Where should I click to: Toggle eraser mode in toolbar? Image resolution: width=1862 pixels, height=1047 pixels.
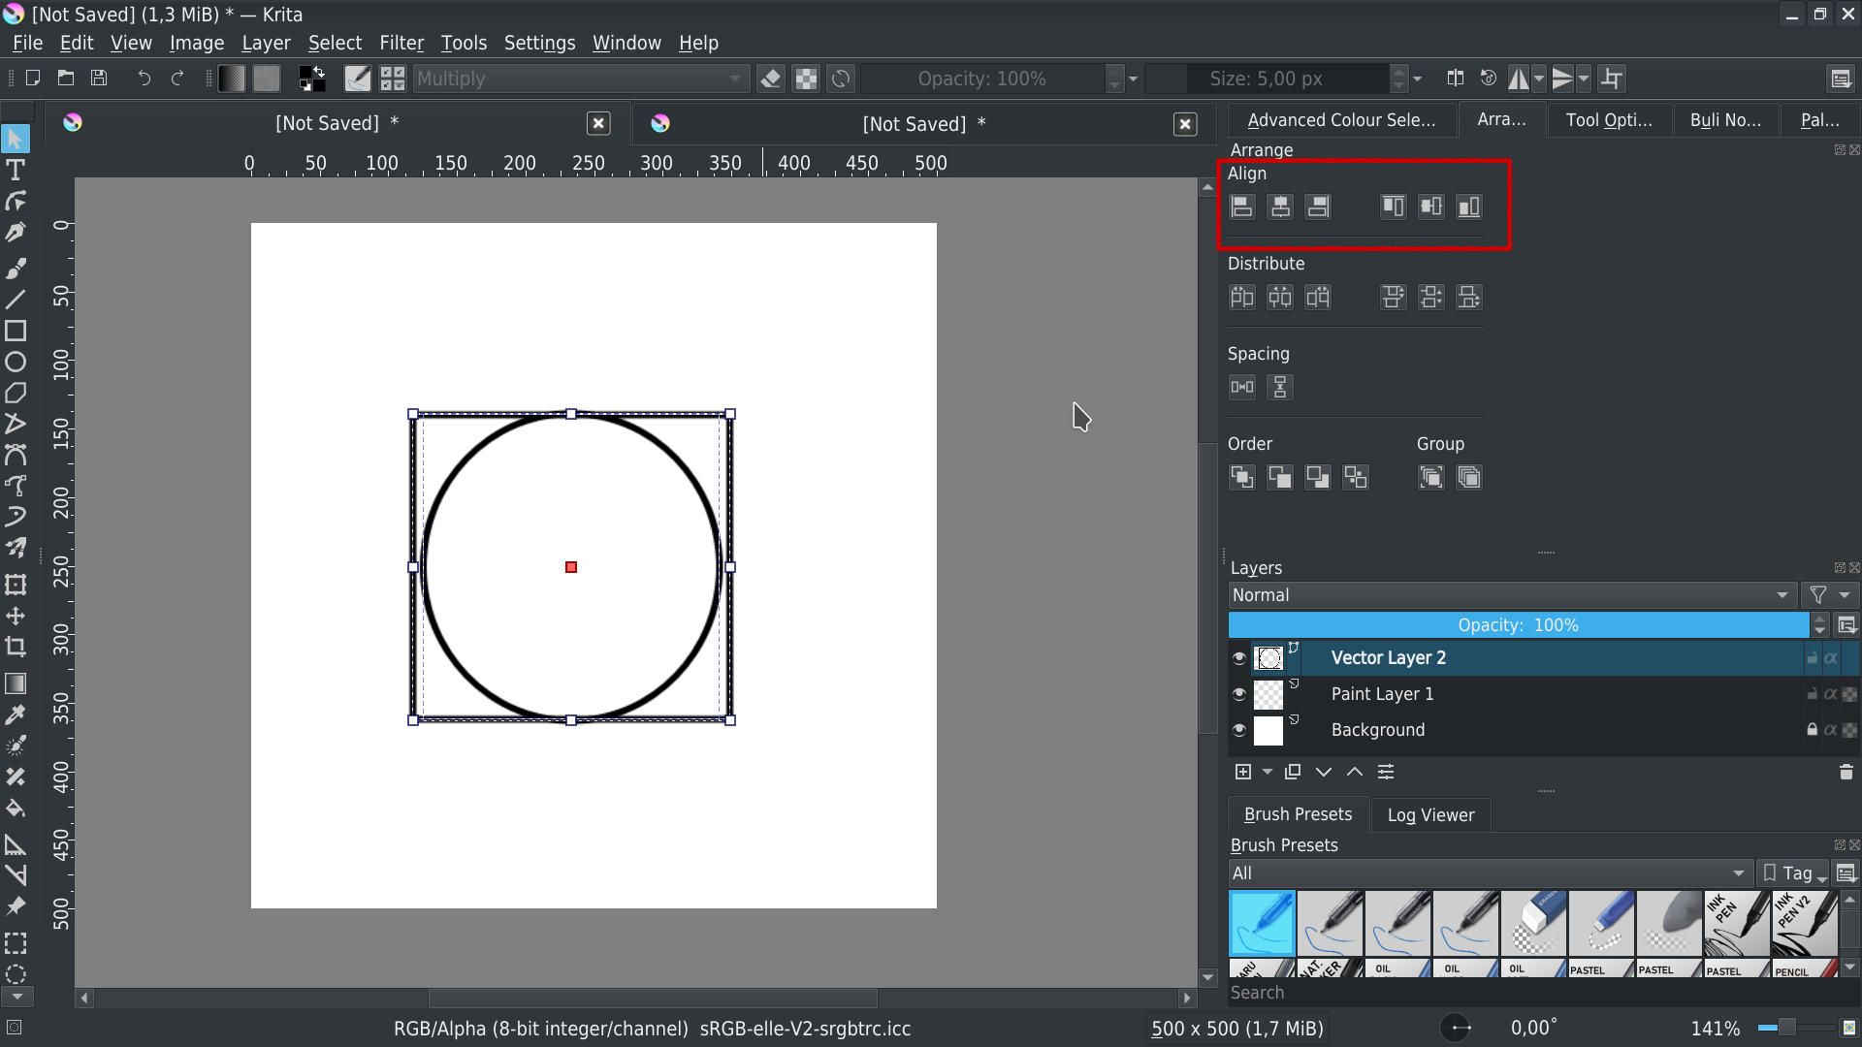771,79
